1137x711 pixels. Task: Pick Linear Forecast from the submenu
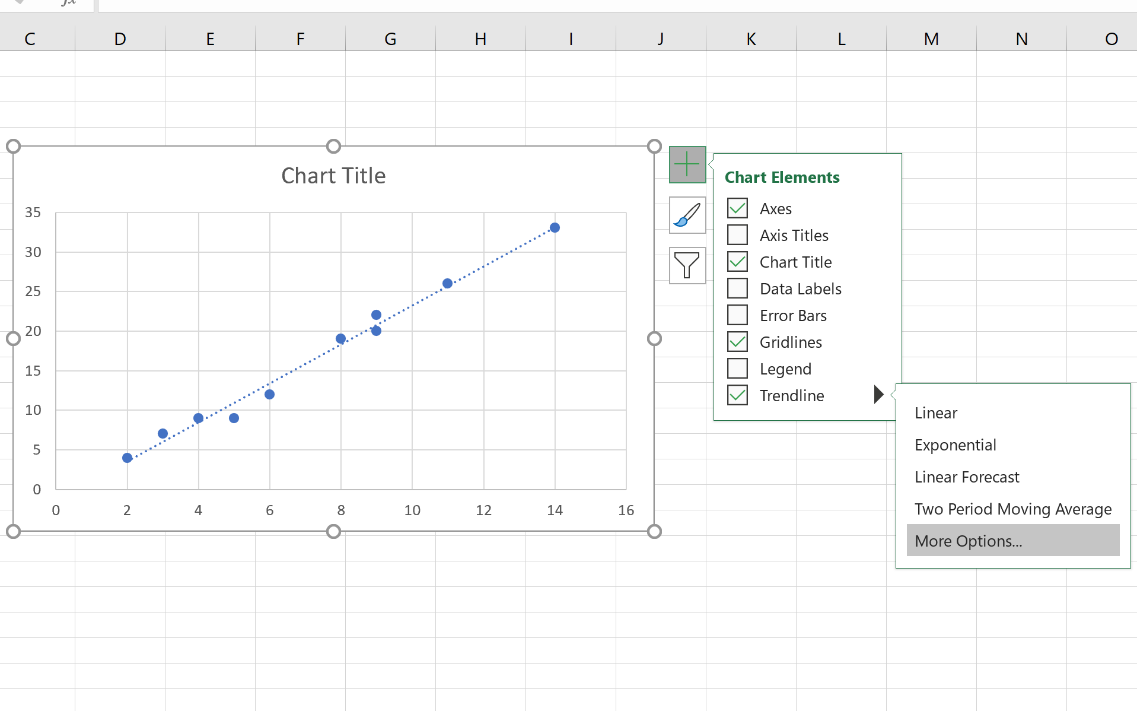tap(966, 477)
